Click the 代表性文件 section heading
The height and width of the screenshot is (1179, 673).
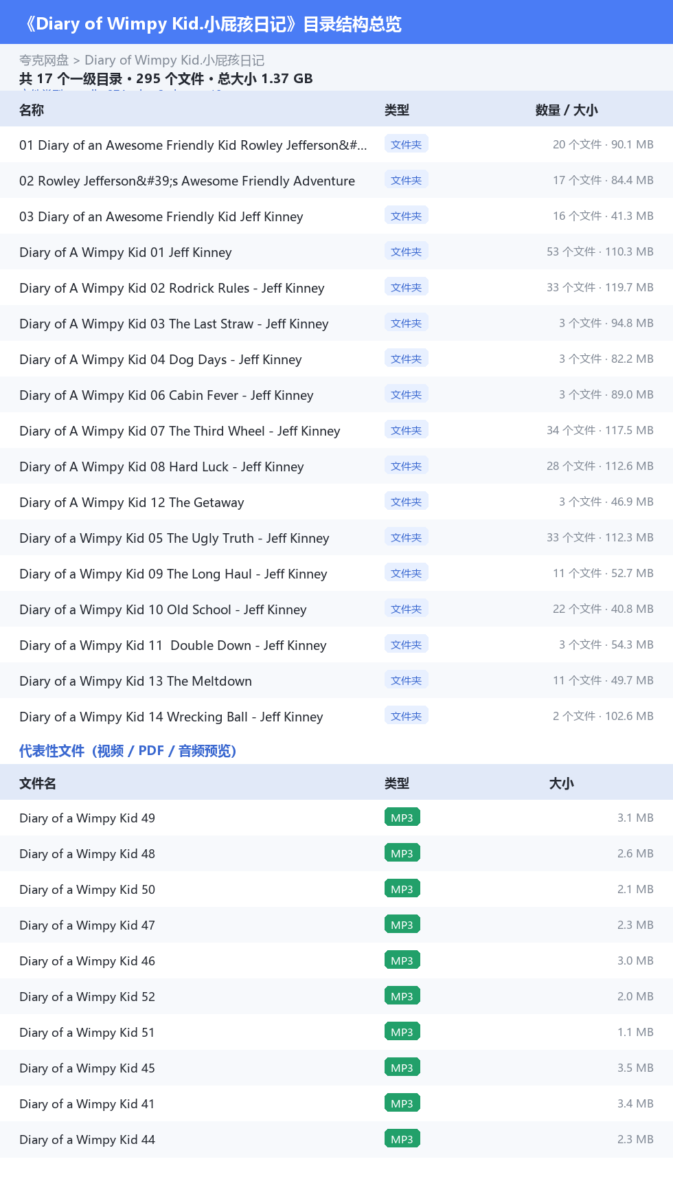[128, 751]
